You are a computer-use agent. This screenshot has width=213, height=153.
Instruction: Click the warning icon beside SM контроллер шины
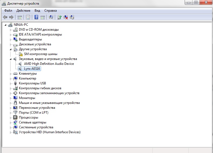point(21,54)
